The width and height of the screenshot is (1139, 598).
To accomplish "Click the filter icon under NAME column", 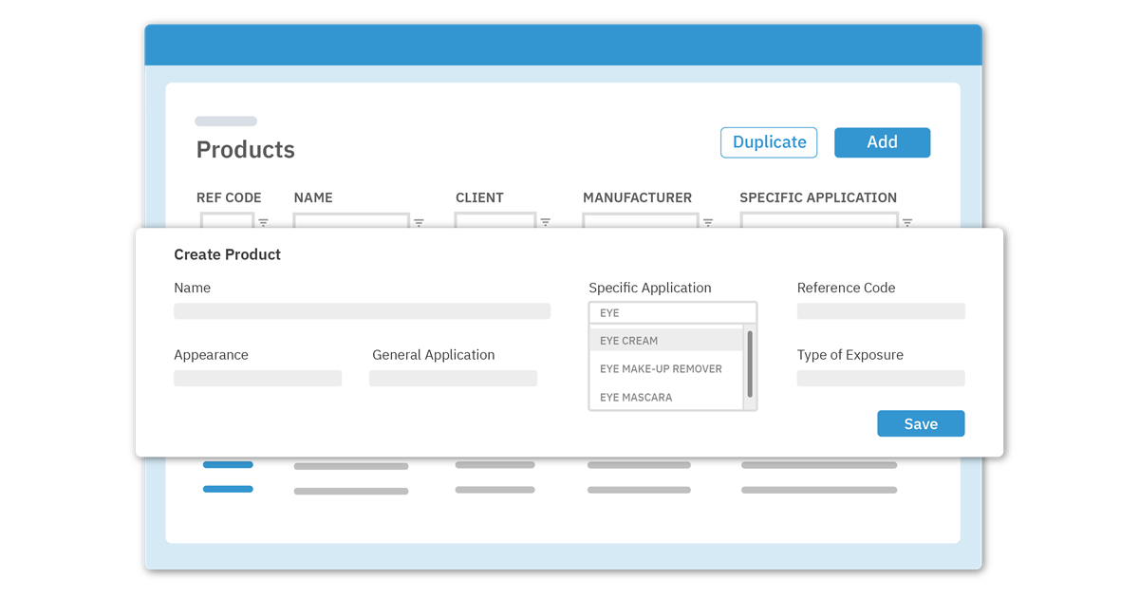I will tap(419, 223).
